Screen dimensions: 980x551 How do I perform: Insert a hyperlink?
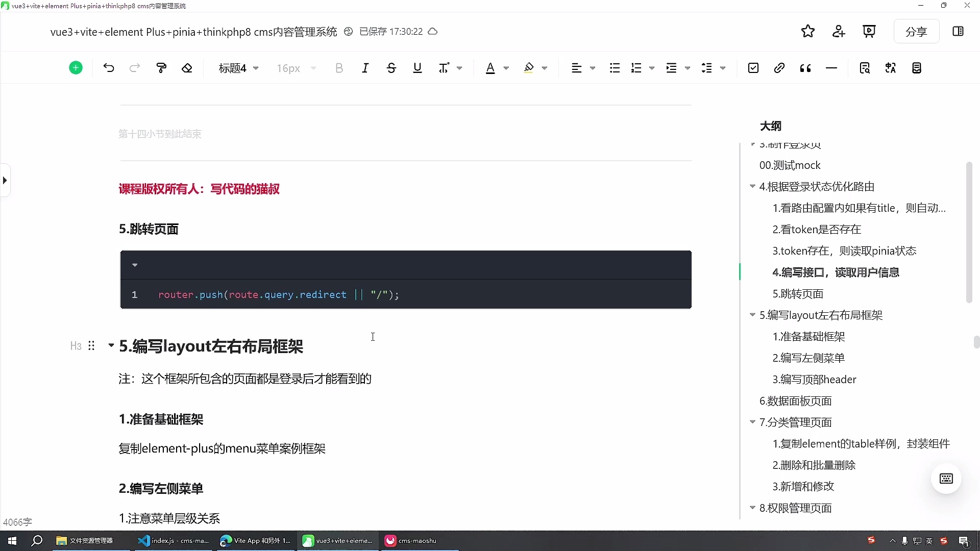click(779, 68)
